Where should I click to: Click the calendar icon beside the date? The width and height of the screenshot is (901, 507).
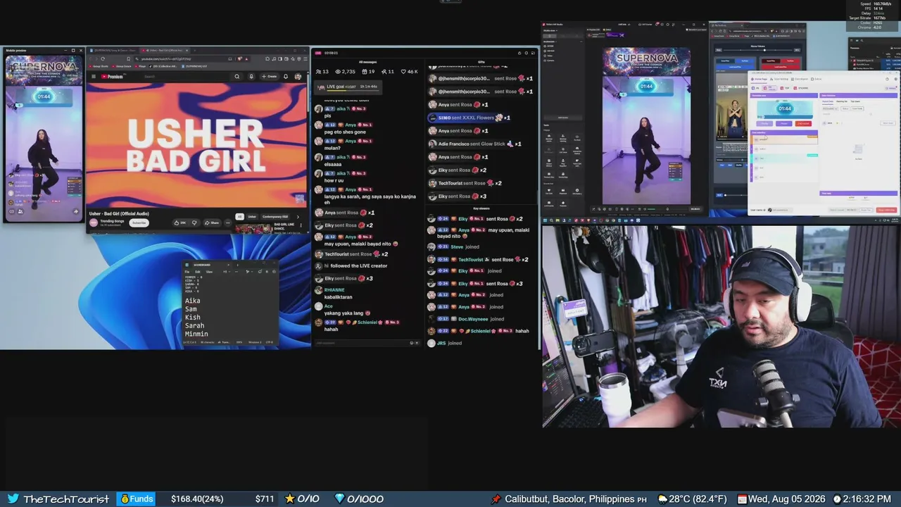point(742,499)
